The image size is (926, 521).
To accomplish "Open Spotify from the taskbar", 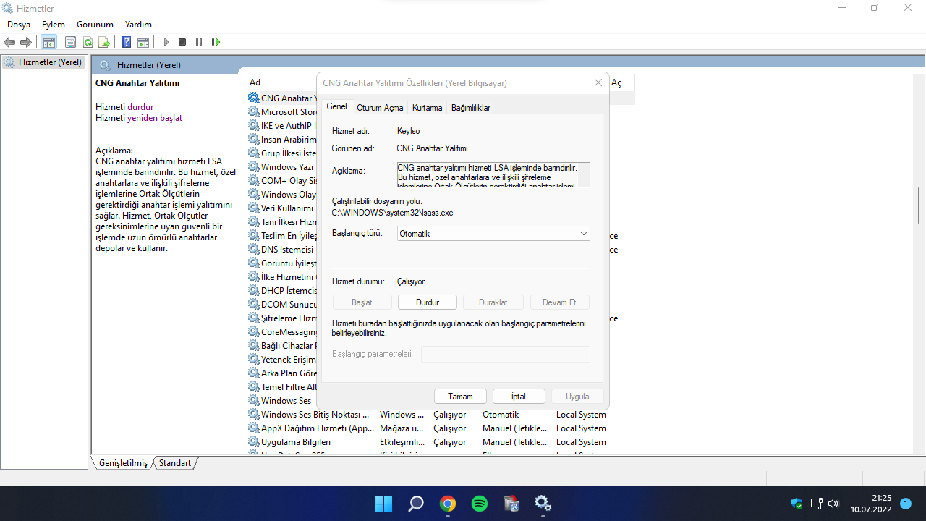I will [480, 504].
